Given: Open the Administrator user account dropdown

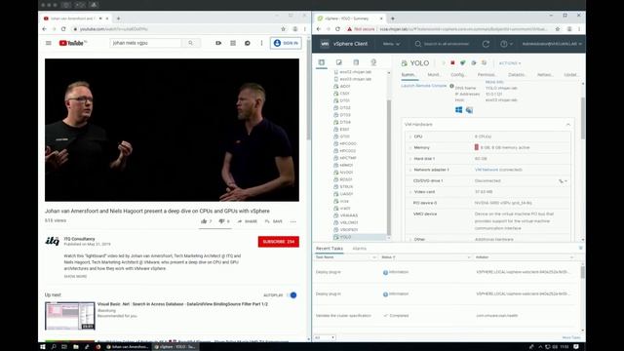Looking at the screenshot, I should point(553,44).
